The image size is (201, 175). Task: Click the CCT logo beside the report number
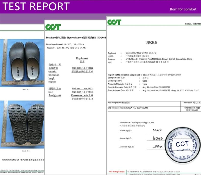point(114,22)
